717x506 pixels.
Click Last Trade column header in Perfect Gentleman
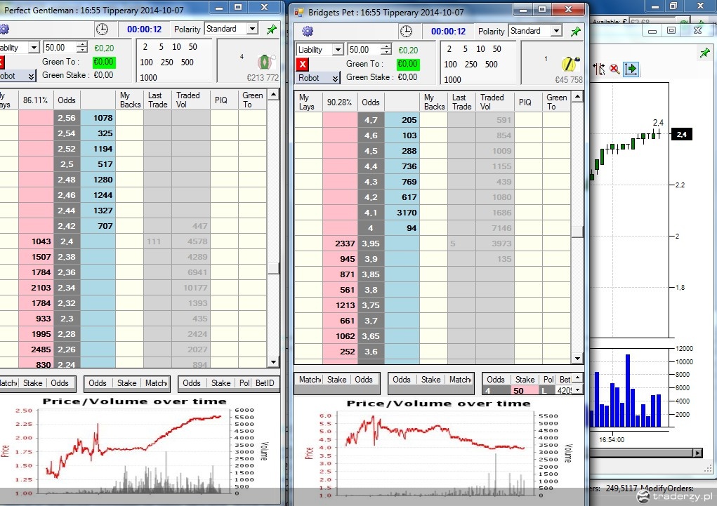pyautogui.click(x=158, y=100)
